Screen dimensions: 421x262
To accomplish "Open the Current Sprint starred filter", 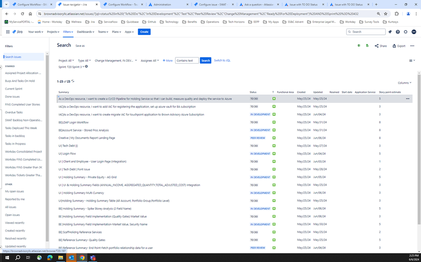I will [13, 89].
